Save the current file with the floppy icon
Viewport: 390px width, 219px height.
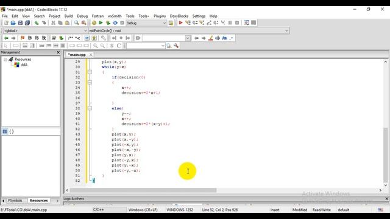point(20,23)
